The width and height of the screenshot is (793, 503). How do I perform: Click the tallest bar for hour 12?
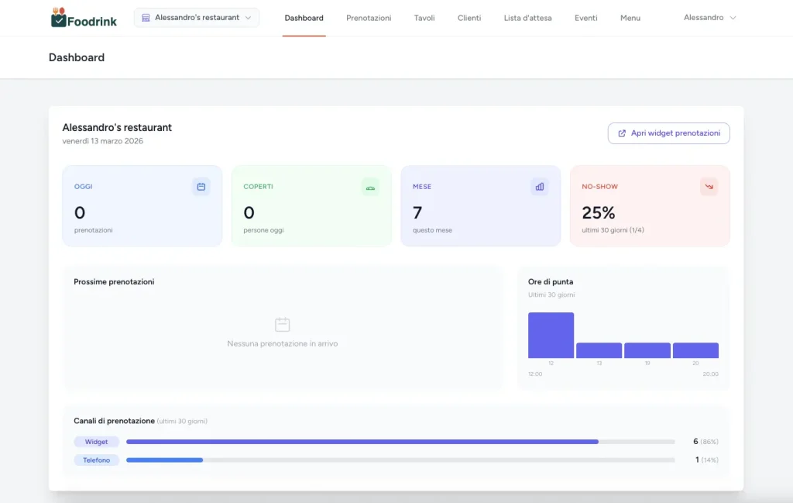click(551, 336)
